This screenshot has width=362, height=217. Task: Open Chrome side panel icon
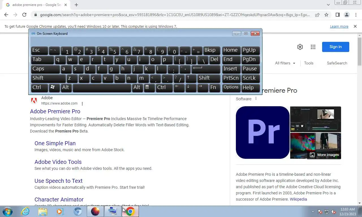coord(337,15)
